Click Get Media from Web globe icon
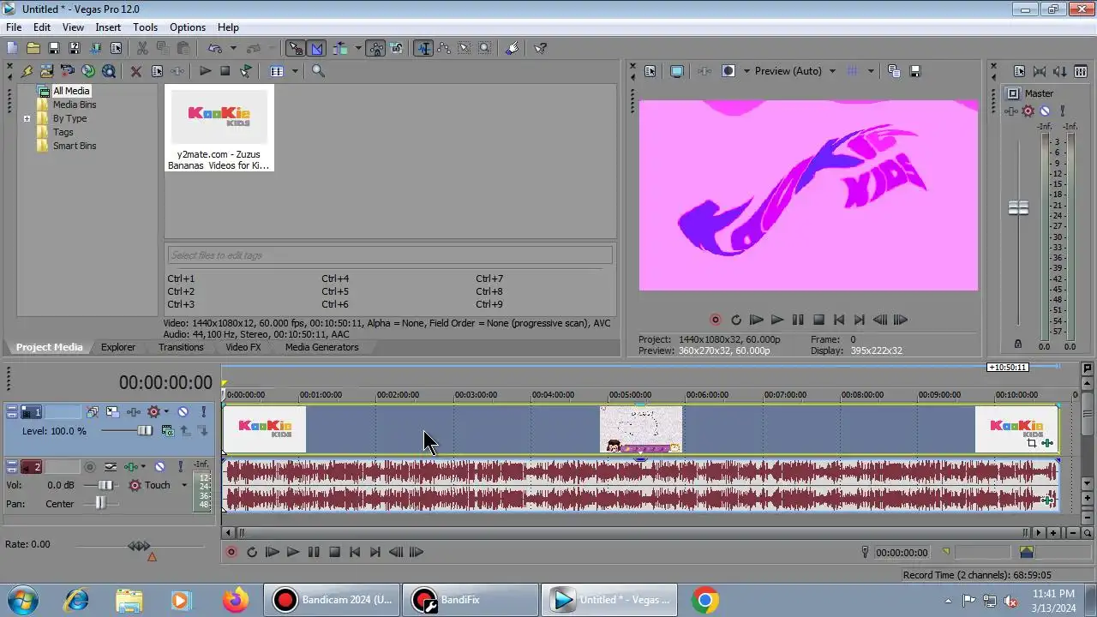Viewport: 1097px width, 617px height. pyautogui.click(x=108, y=71)
